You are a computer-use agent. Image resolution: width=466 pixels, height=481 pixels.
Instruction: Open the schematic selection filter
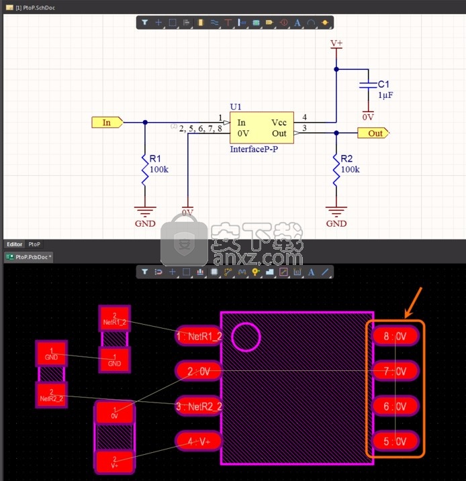click(144, 22)
